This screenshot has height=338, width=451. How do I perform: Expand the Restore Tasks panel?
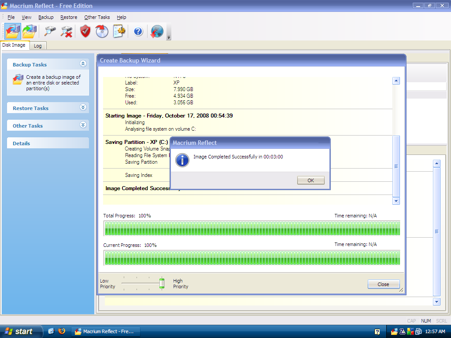click(x=83, y=107)
